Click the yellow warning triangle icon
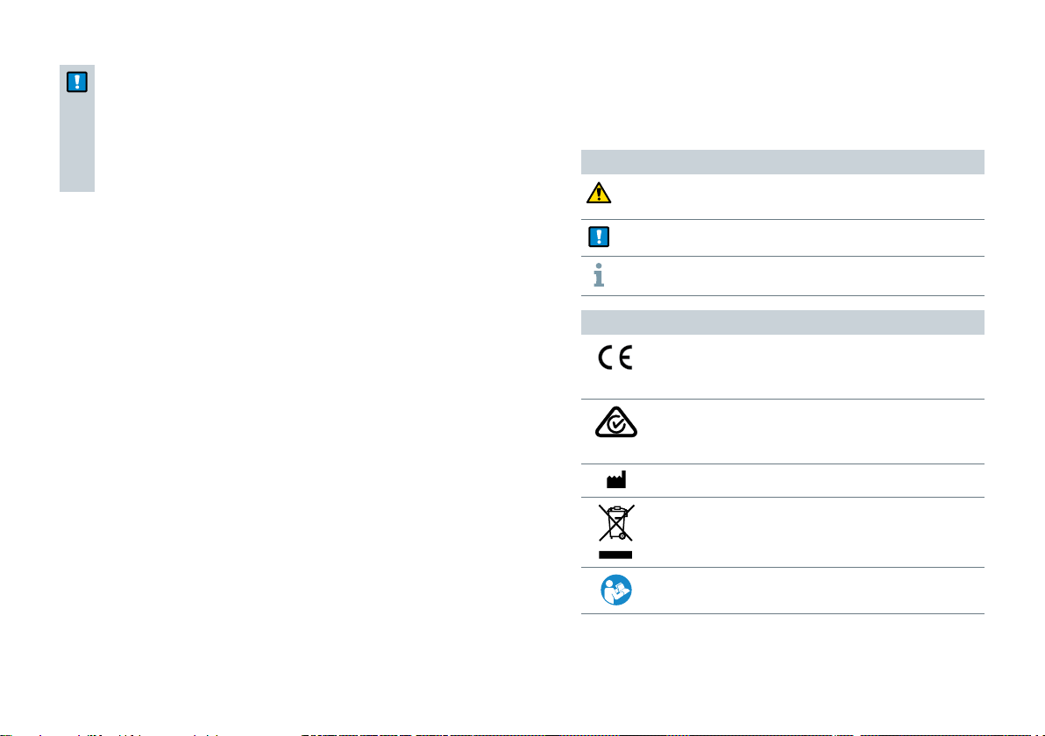 [x=599, y=193]
